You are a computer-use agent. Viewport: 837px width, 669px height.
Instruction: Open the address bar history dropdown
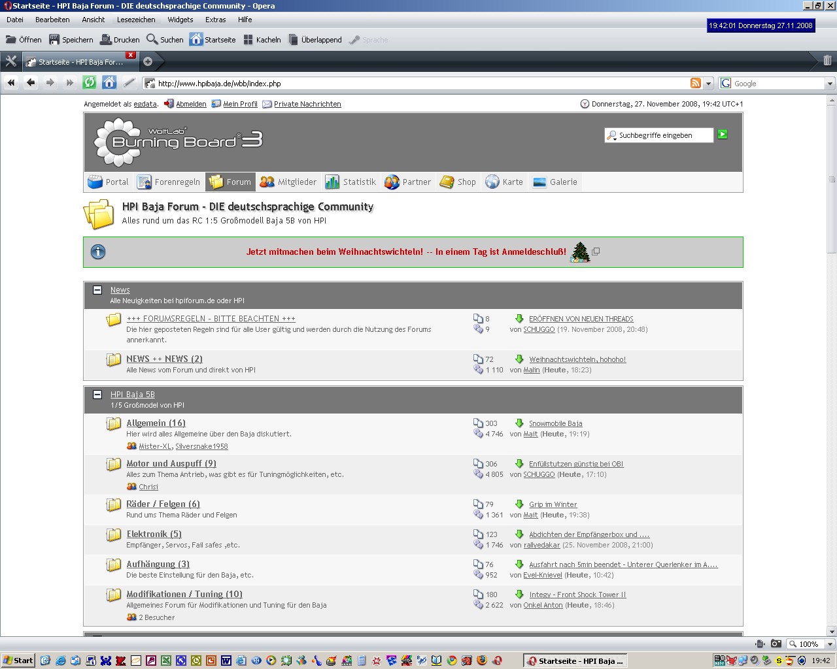[708, 84]
